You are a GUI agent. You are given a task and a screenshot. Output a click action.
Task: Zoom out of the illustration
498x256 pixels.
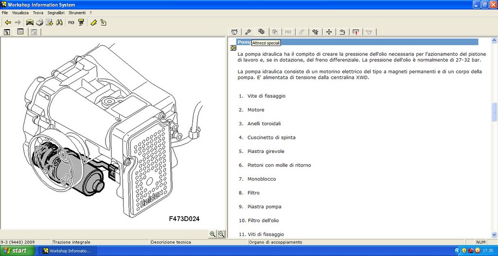[221, 234]
